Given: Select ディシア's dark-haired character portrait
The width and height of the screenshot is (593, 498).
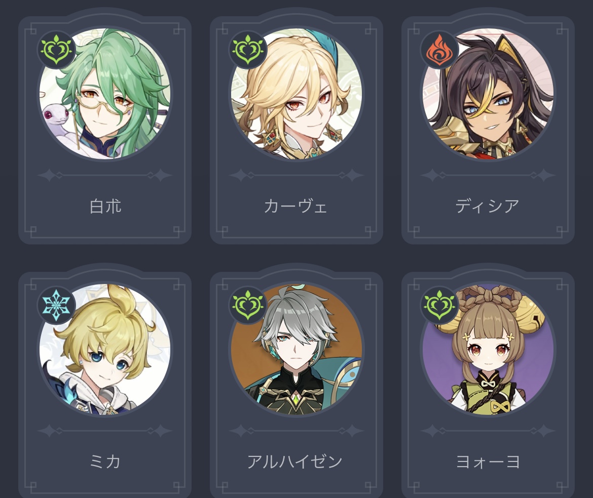Looking at the screenshot, I should pos(488,93).
